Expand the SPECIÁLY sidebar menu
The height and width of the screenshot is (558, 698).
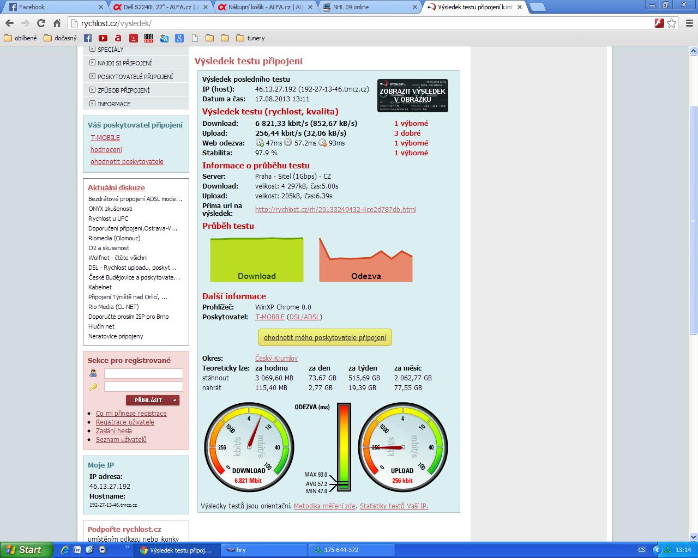point(136,50)
